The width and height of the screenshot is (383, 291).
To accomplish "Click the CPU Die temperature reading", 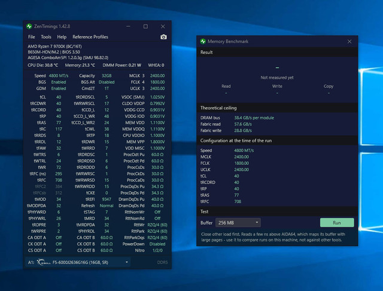I will coord(42,65).
